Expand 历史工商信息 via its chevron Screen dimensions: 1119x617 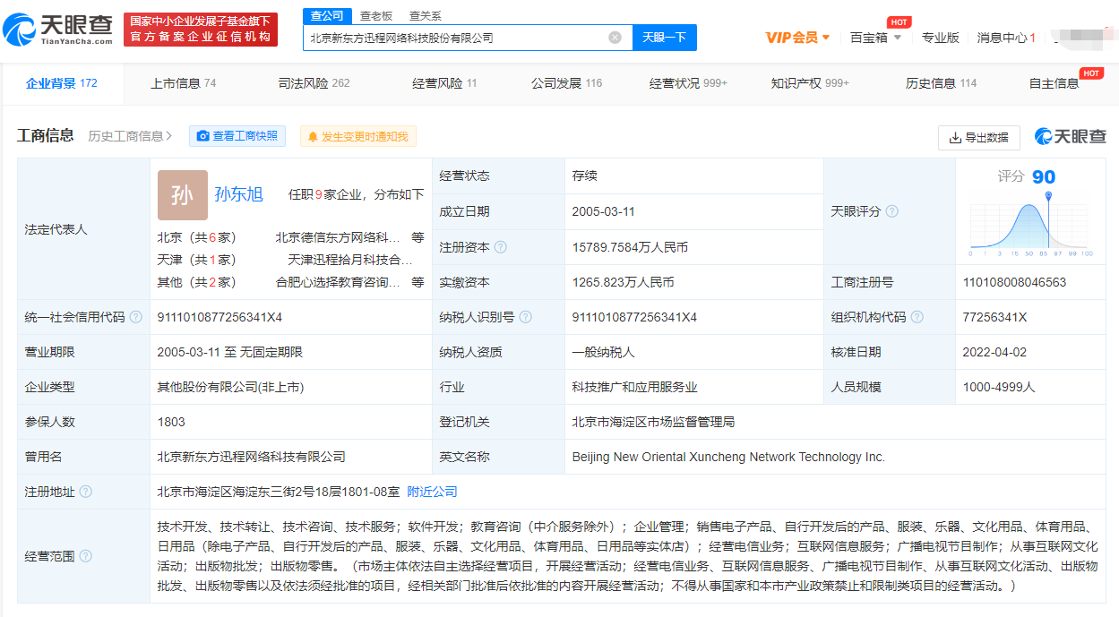pyautogui.click(x=168, y=136)
